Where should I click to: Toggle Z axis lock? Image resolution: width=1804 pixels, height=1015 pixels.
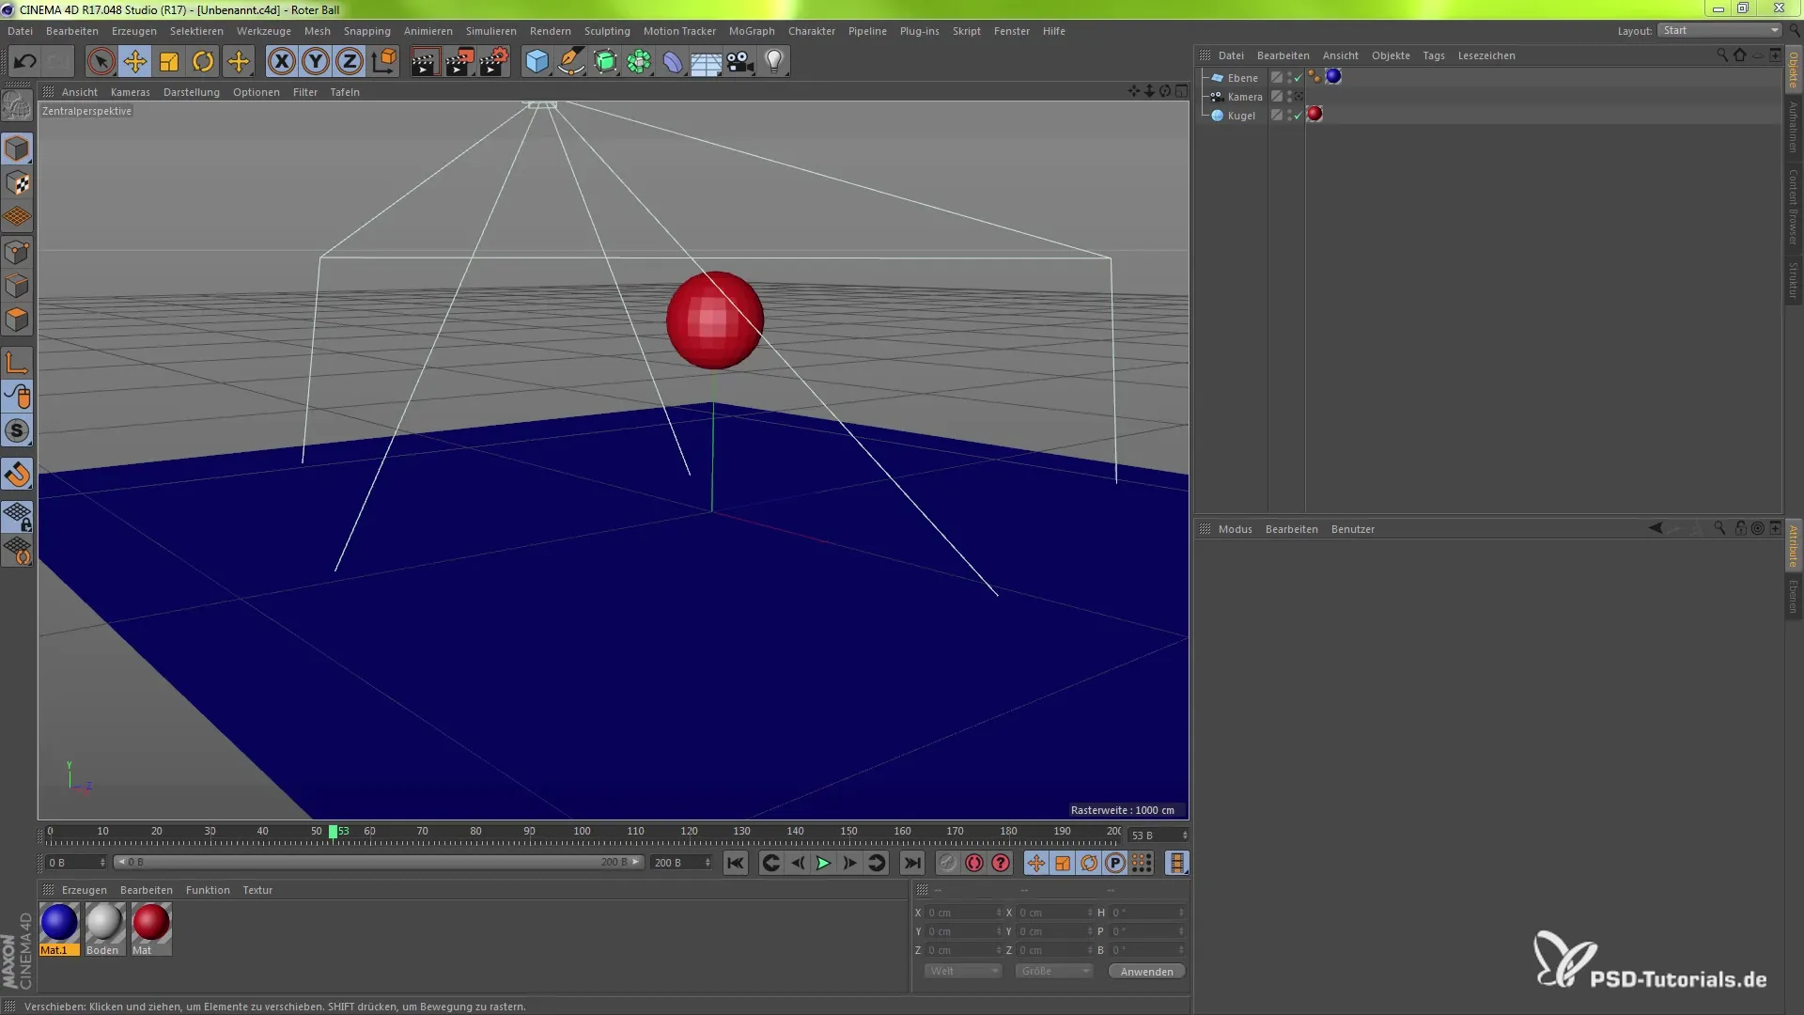(350, 62)
